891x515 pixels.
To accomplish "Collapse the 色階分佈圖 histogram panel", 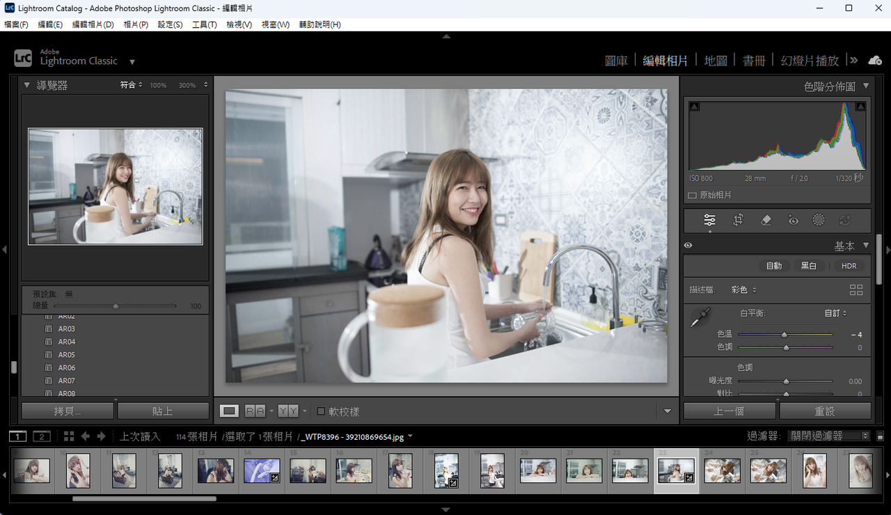I will (866, 86).
